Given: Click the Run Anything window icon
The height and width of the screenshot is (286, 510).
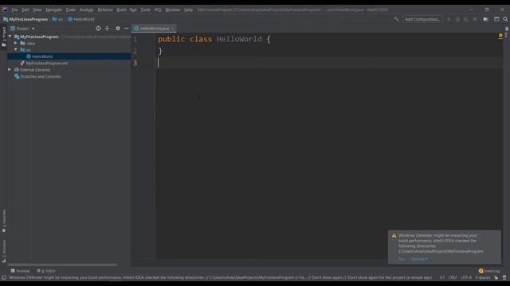Looking at the screenshot, I should pyautogui.click(x=496, y=19).
